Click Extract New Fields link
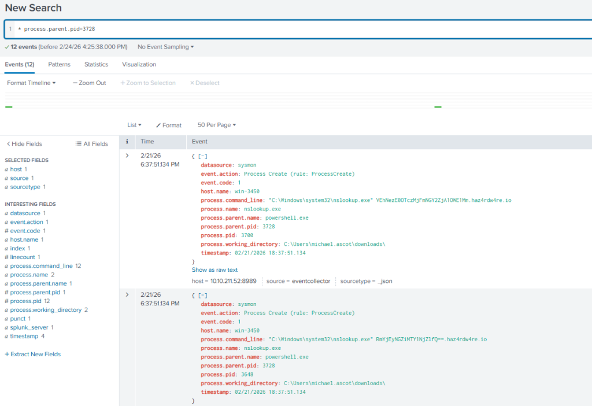Viewport: 592px width, 406px height. pyautogui.click(x=32, y=354)
